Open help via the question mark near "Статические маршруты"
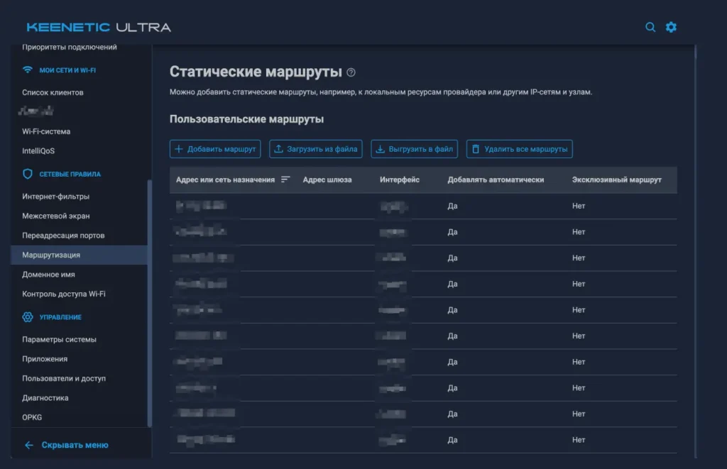 [x=351, y=72]
